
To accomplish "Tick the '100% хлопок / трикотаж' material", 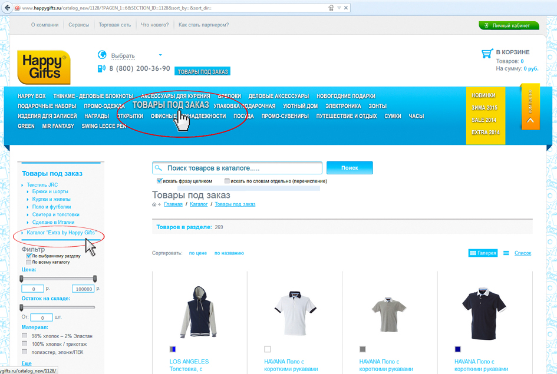I will [25, 343].
